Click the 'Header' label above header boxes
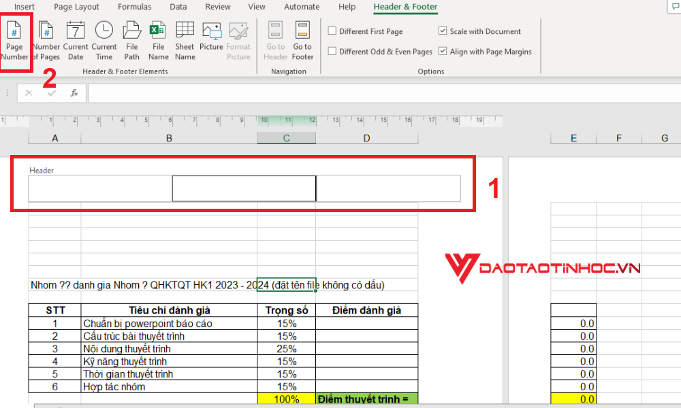This screenshot has height=408, width=681. pyautogui.click(x=42, y=171)
